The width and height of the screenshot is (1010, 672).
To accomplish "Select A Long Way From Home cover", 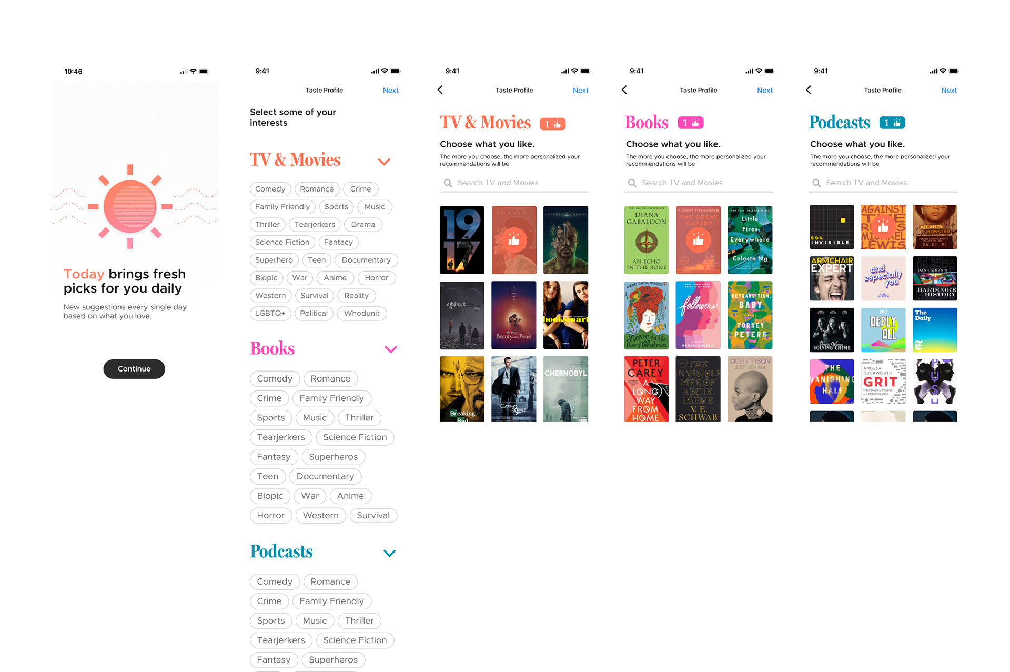I will 647,389.
